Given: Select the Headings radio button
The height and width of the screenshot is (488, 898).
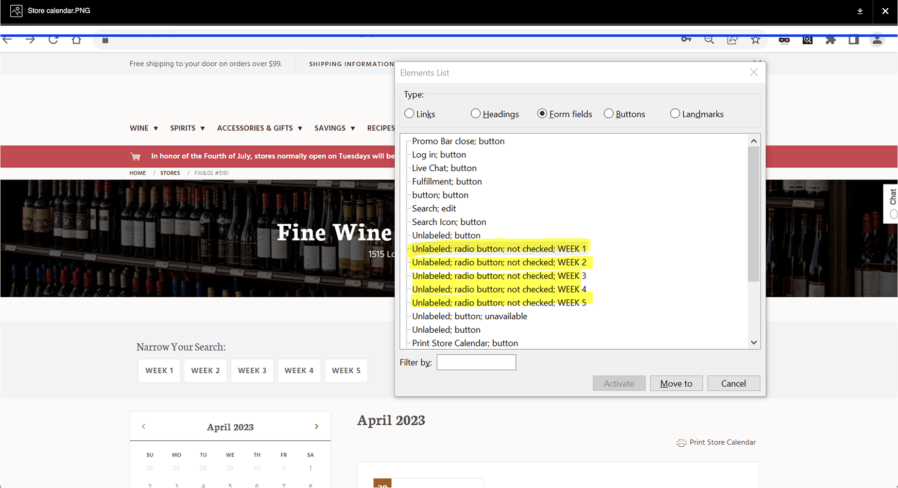Looking at the screenshot, I should (x=475, y=113).
